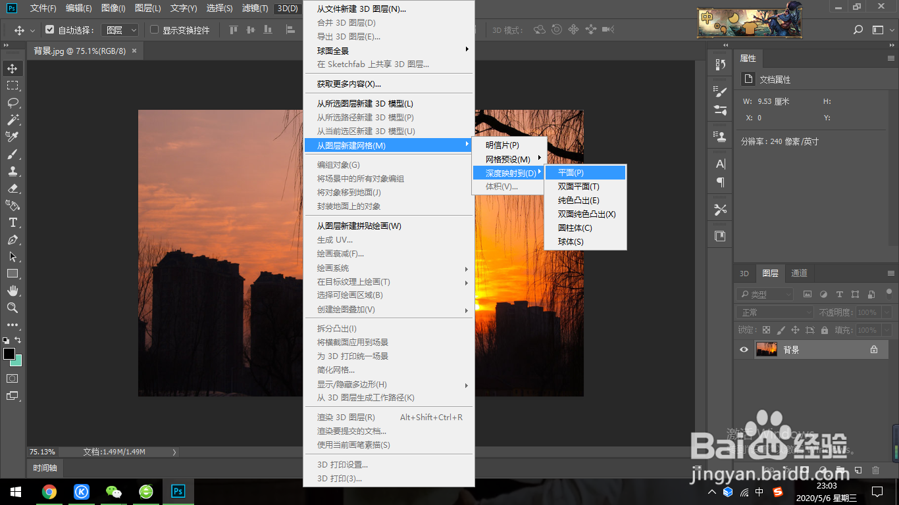Screen dimensions: 899x505
Task: Open Chrome from the taskbar
Action: click(x=49, y=491)
